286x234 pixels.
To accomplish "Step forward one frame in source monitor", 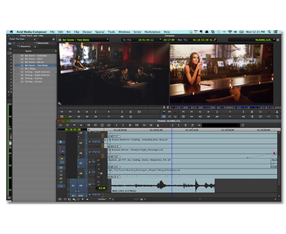I will pos(87,112).
